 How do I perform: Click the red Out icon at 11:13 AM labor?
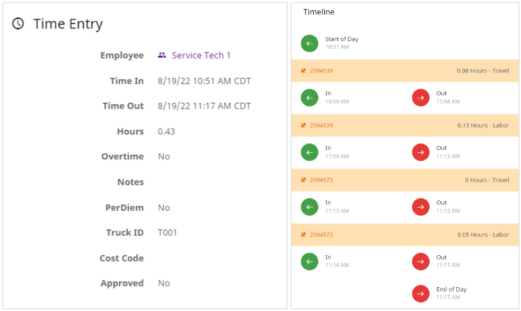click(x=421, y=152)
